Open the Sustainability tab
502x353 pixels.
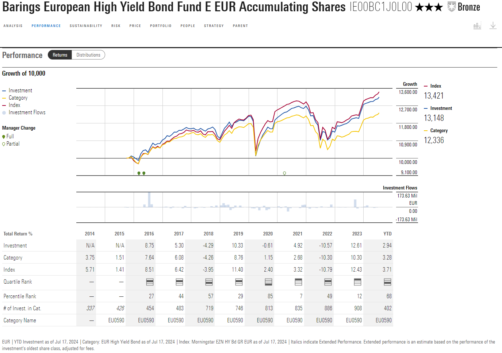pyautogui.click(x=86, y=26)
